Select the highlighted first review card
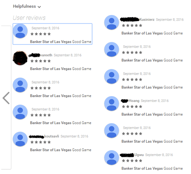This screenshot has width=191, height=174. [x=53, y=34]
